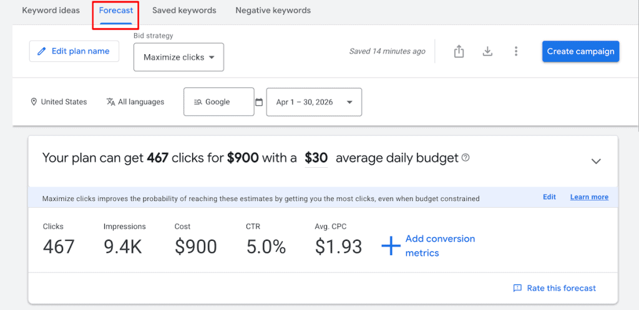Screen dimensions: 639x310
Task: Click the share/upload icon
Action: [459, 51]
